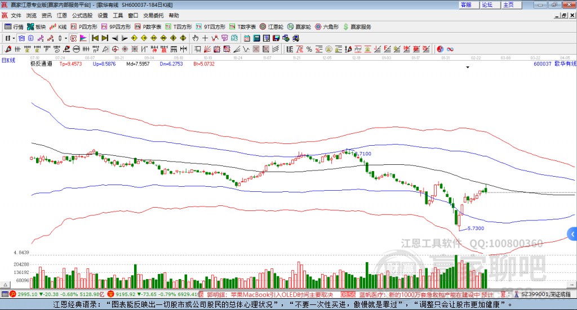Image resolution: width=577 pixels, height=310 pixels.
Task: Toggle the pressed blue pattern toolbar button
Action: pyautogui.click(x=21, y=38)
